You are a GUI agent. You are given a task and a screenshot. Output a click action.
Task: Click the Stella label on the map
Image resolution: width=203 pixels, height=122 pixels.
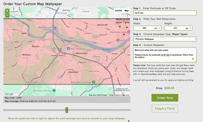pyautogui.click(x=24, y=33)
